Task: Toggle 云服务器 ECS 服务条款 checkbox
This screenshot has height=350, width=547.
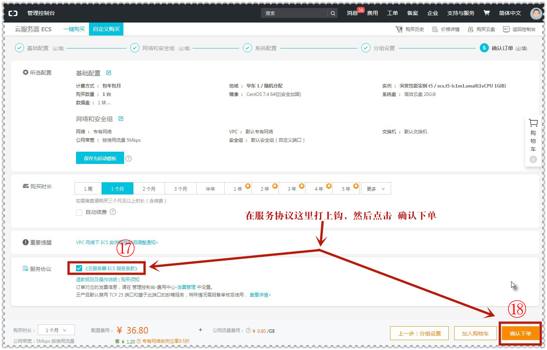Action: (x=79, y=268)
